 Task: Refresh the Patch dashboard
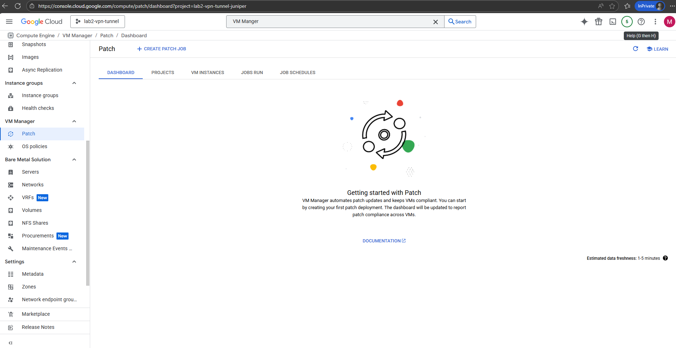pos(636,49)
